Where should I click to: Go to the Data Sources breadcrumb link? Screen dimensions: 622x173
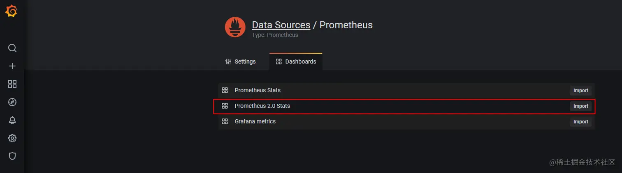[x=281, y=25]
